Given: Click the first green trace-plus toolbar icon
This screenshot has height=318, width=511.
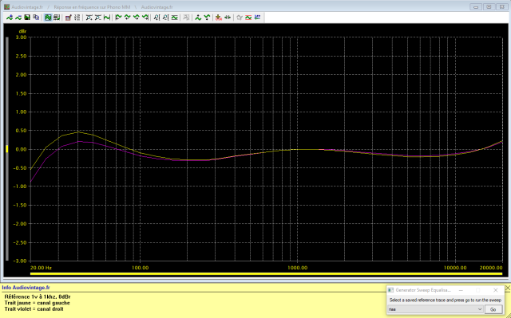Looking at the screenshot, I should click(x=10, y=18).
